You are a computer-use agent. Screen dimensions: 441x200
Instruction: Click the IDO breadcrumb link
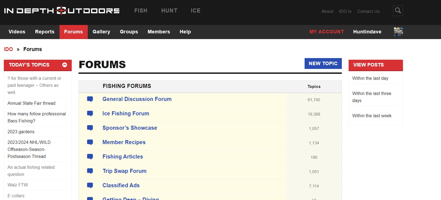pyautogui.click(x=8, y=49)
